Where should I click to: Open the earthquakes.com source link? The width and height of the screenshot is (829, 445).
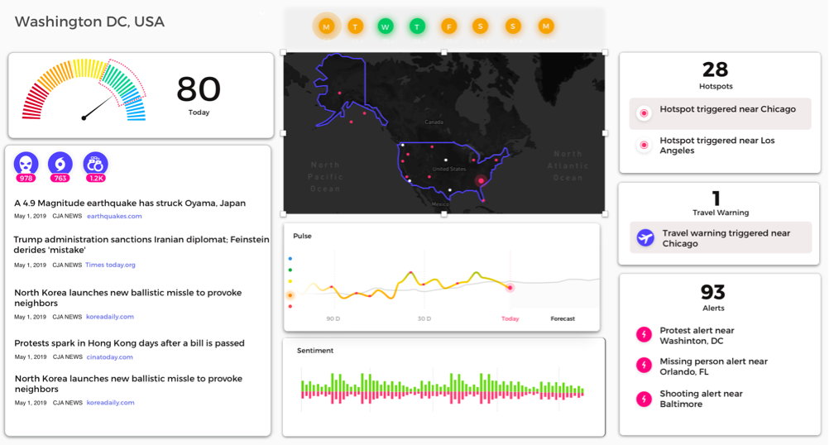click(x=114, y=216)
